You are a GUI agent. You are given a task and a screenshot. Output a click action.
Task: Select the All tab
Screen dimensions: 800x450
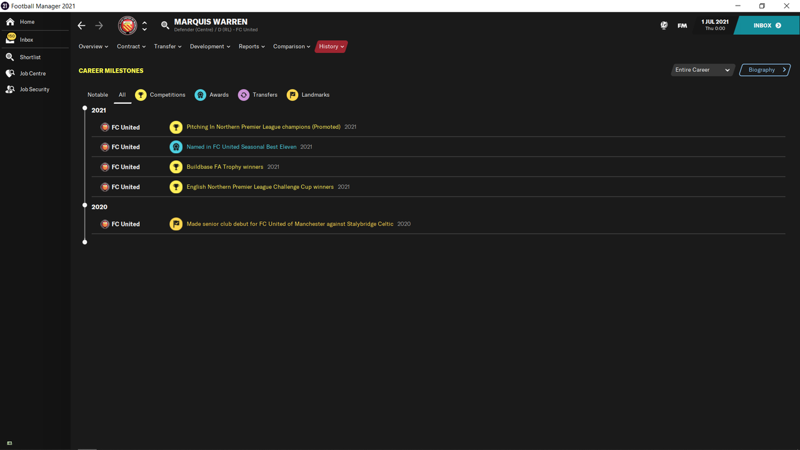pos(122,95)
